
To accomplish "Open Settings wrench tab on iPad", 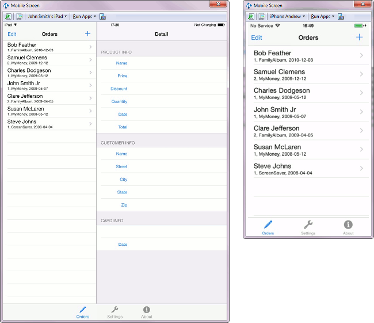I will 115,313.
